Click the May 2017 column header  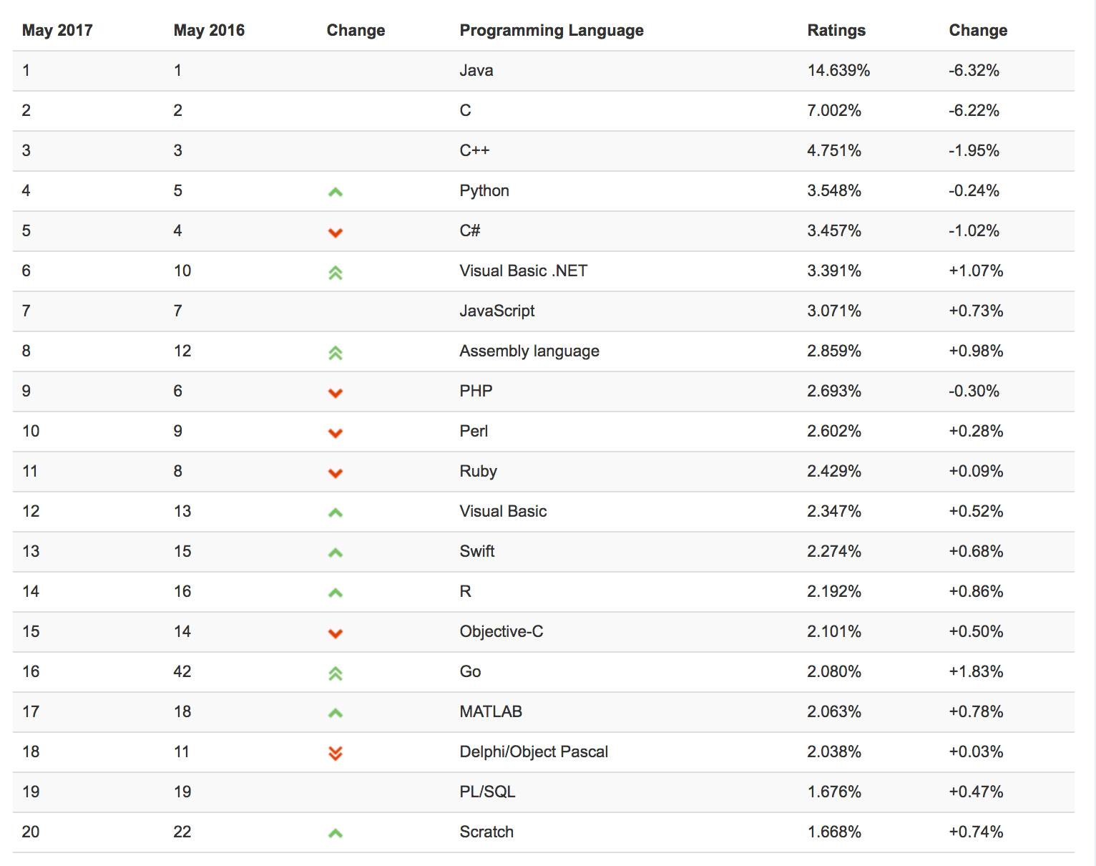57,30
